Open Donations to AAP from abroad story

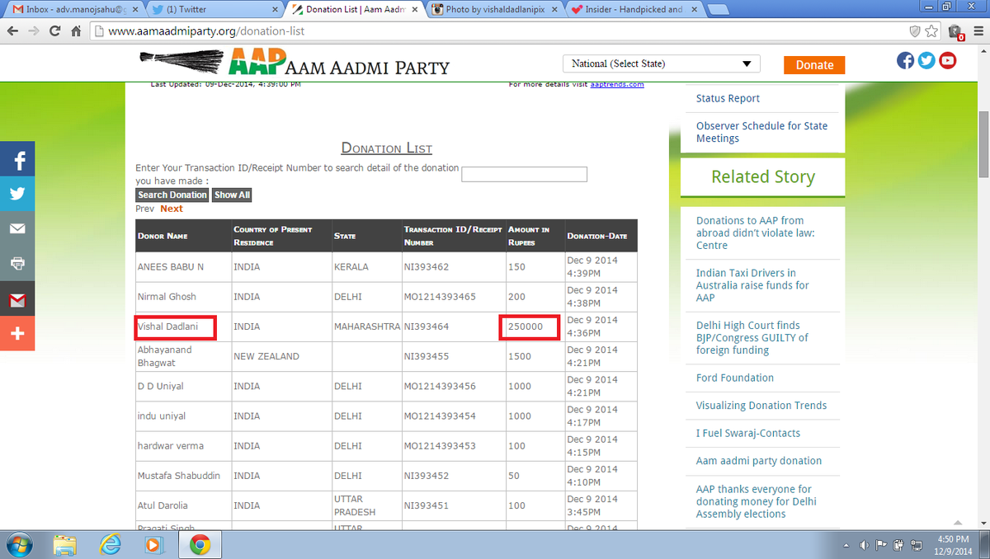pos(756,233)
